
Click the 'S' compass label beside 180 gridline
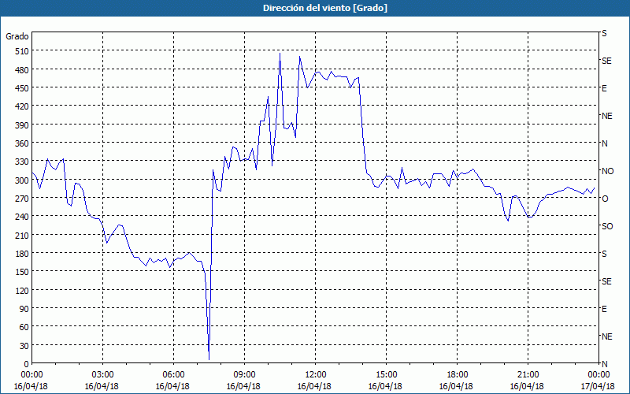(x=604, y=254)
